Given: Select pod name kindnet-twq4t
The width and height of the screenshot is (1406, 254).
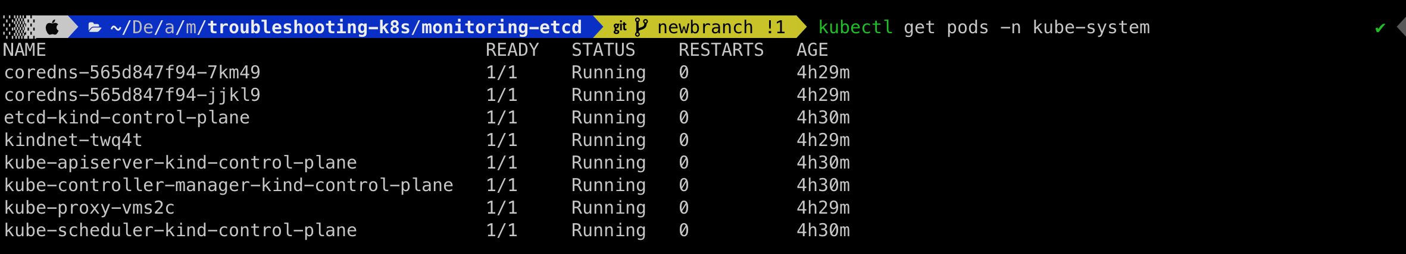Looking at the screenshot, I should 73,140.
